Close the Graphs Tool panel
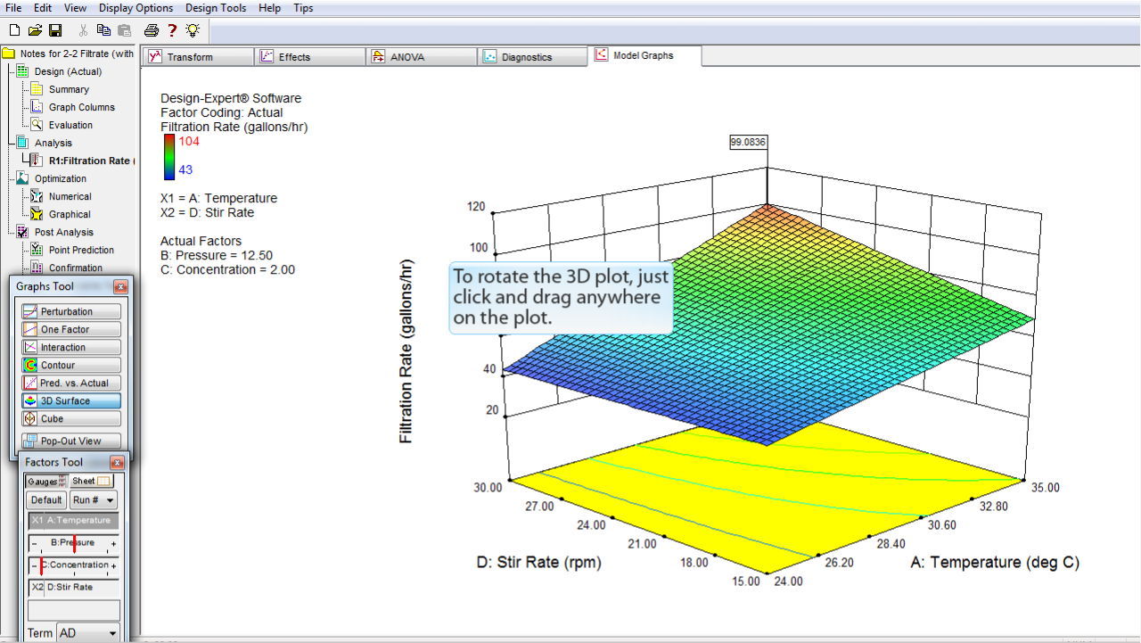Viewport: 1141px width, 643px height. click(x=121, y=286)
